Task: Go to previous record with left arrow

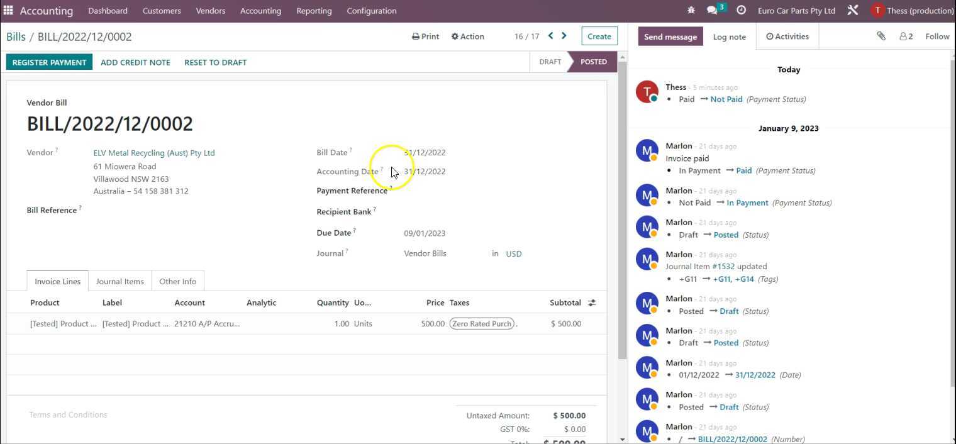Action: (550, 36)
